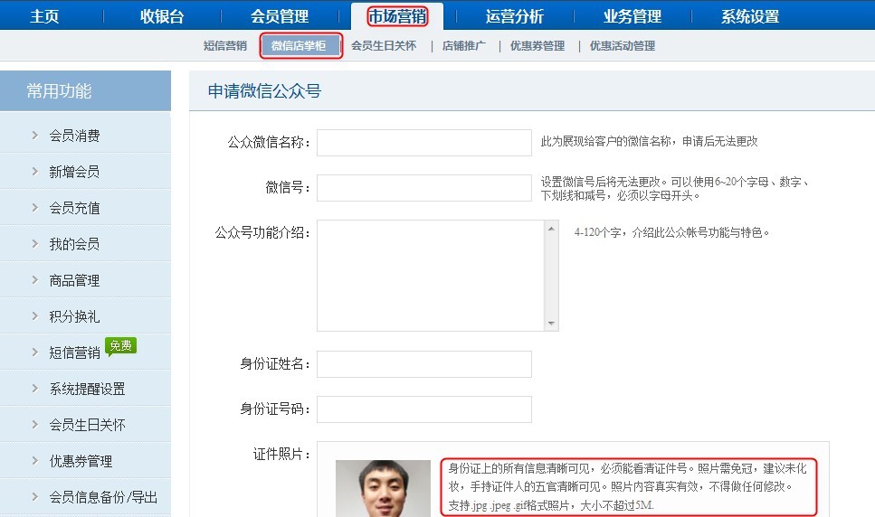Open 优惠活动管理 submenu link
Viewport: 875px width, 517px height.
[x=623, y=46]
